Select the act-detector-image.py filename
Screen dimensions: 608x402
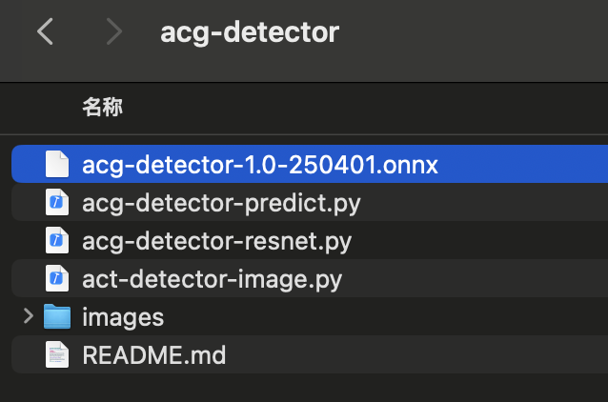tap(213, 279)
